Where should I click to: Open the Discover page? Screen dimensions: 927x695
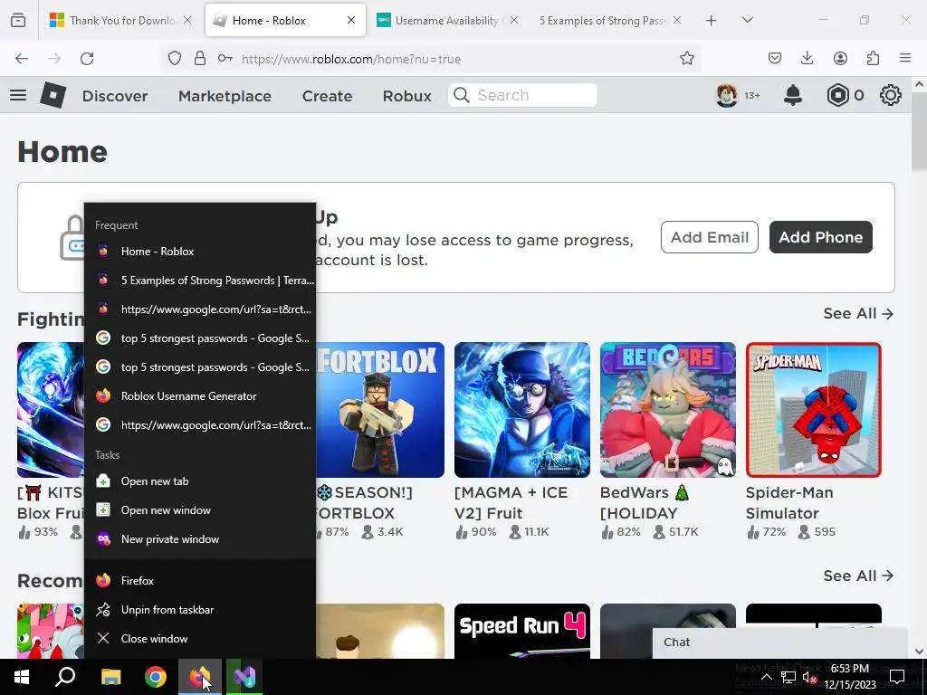115,96
